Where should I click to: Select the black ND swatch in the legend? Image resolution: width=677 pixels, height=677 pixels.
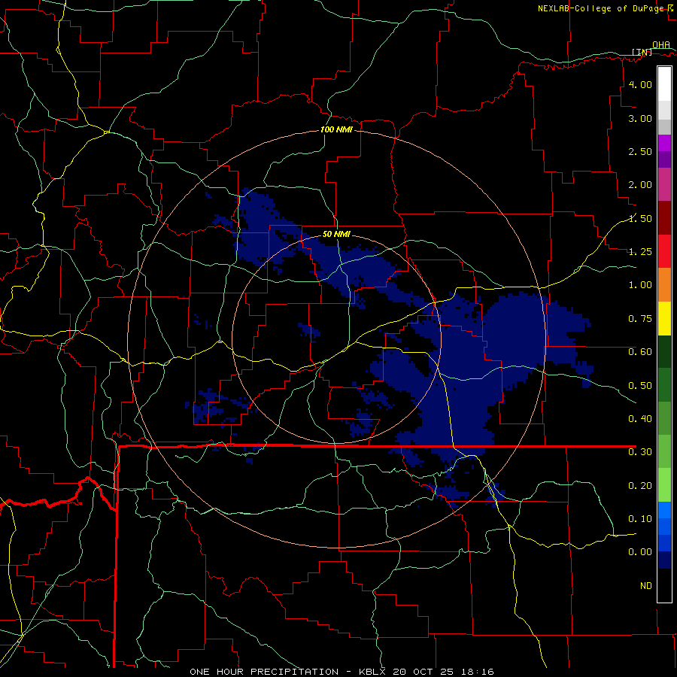(x=664, y=585)
